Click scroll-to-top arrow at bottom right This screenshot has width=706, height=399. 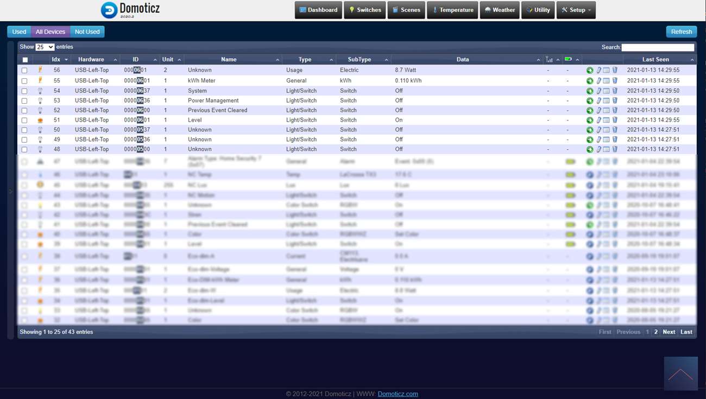680,373
